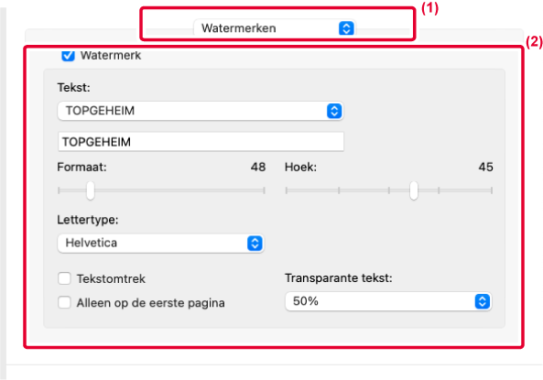Click the Tekstomtrek label text
543x380 pixels.
111,279
